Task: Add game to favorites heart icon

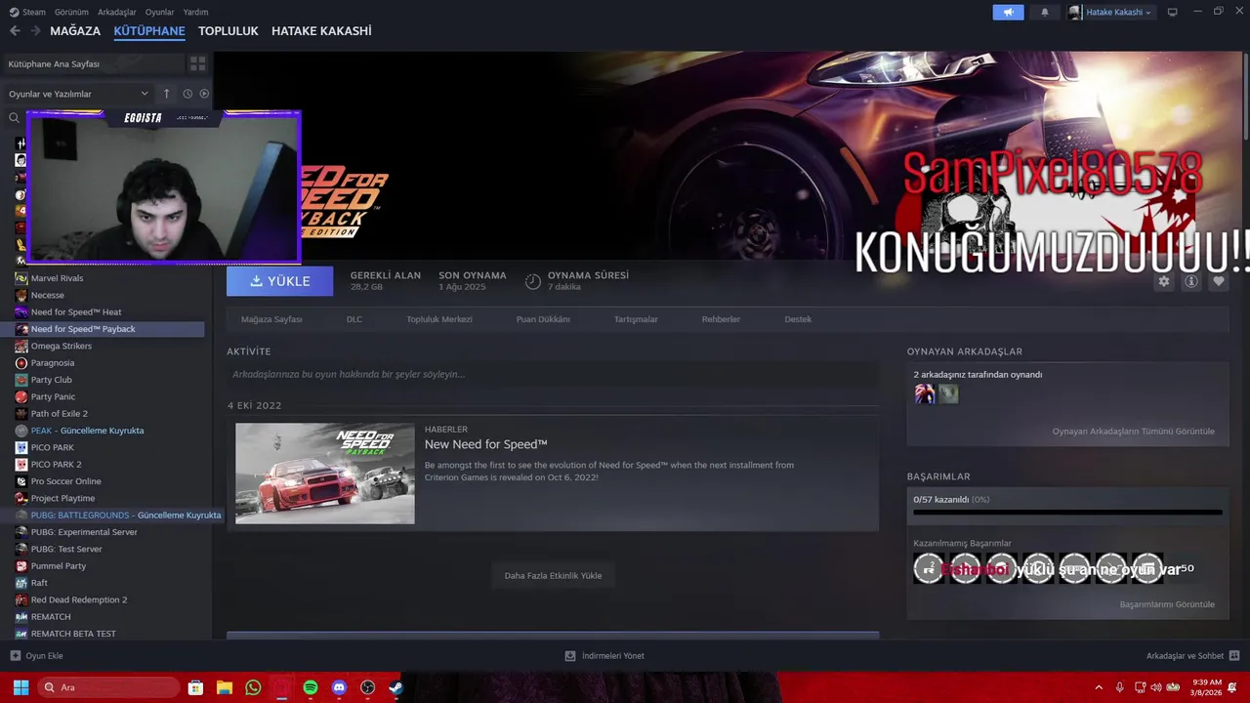Action: coord(1219,281)
